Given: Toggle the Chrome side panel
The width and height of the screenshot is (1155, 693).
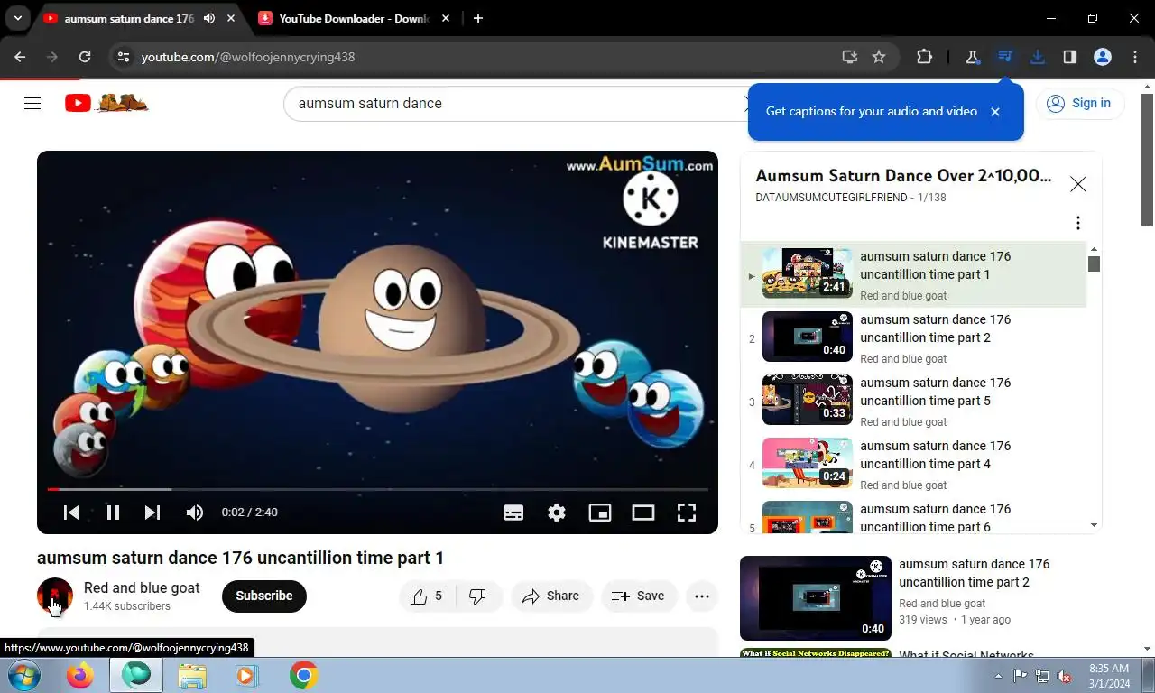Looking at the screenshot, I should (x=1069, y=57).
